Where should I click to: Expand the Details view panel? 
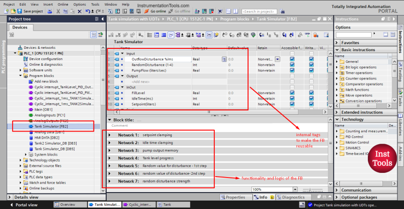point(10,197)
